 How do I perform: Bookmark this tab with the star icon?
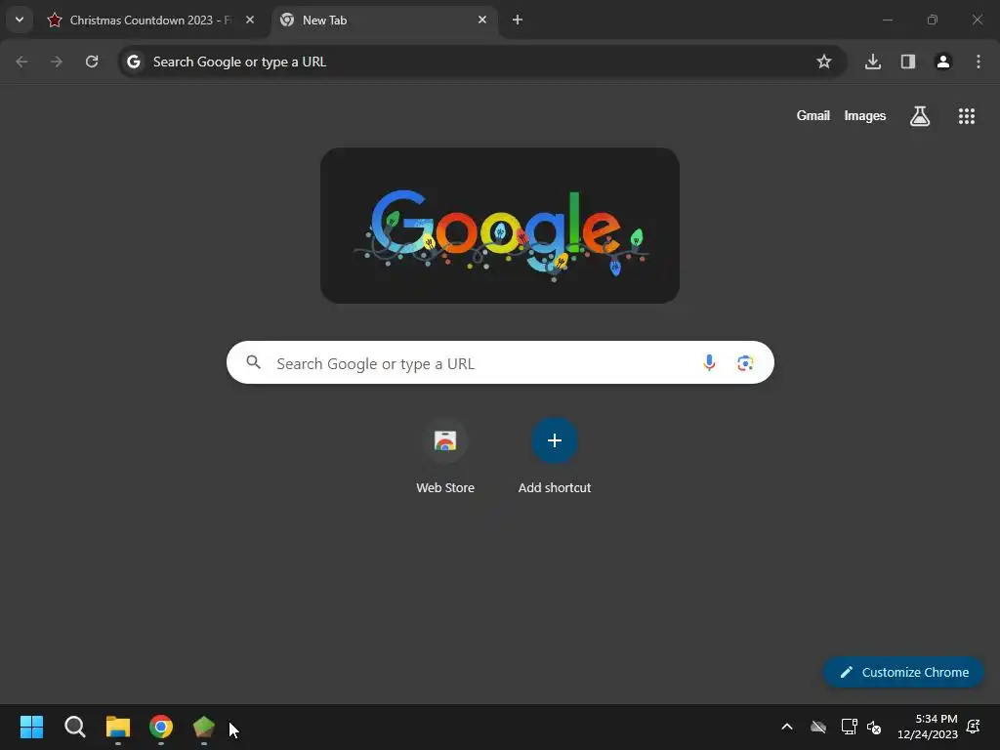pyautogui.click(x=824, y=62)
